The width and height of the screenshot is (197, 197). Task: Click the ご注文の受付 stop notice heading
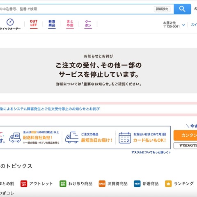[98, 70]
